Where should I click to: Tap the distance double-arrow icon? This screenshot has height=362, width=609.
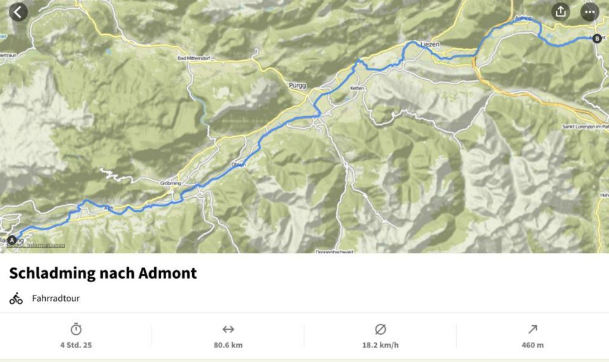click(228, 329)
